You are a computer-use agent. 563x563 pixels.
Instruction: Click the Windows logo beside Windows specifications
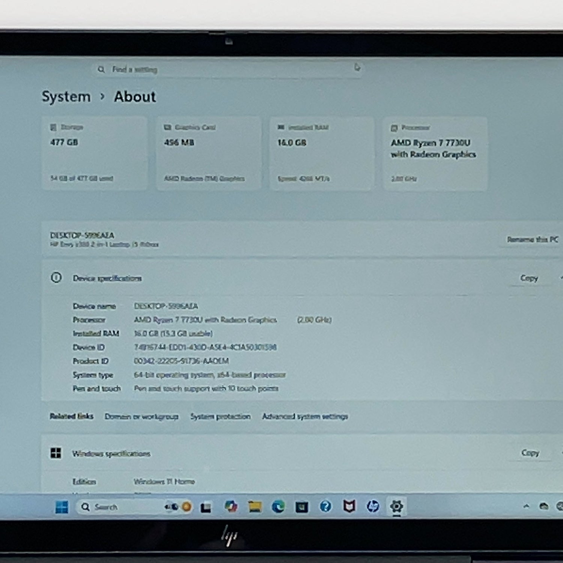[x=56, y=453]
